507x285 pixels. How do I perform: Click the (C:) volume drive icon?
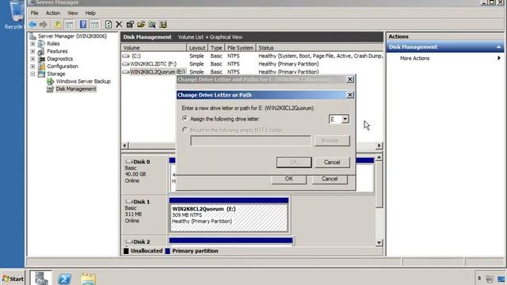point(126,56)
